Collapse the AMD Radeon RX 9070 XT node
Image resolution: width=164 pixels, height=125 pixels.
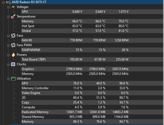tap(3, 2)
